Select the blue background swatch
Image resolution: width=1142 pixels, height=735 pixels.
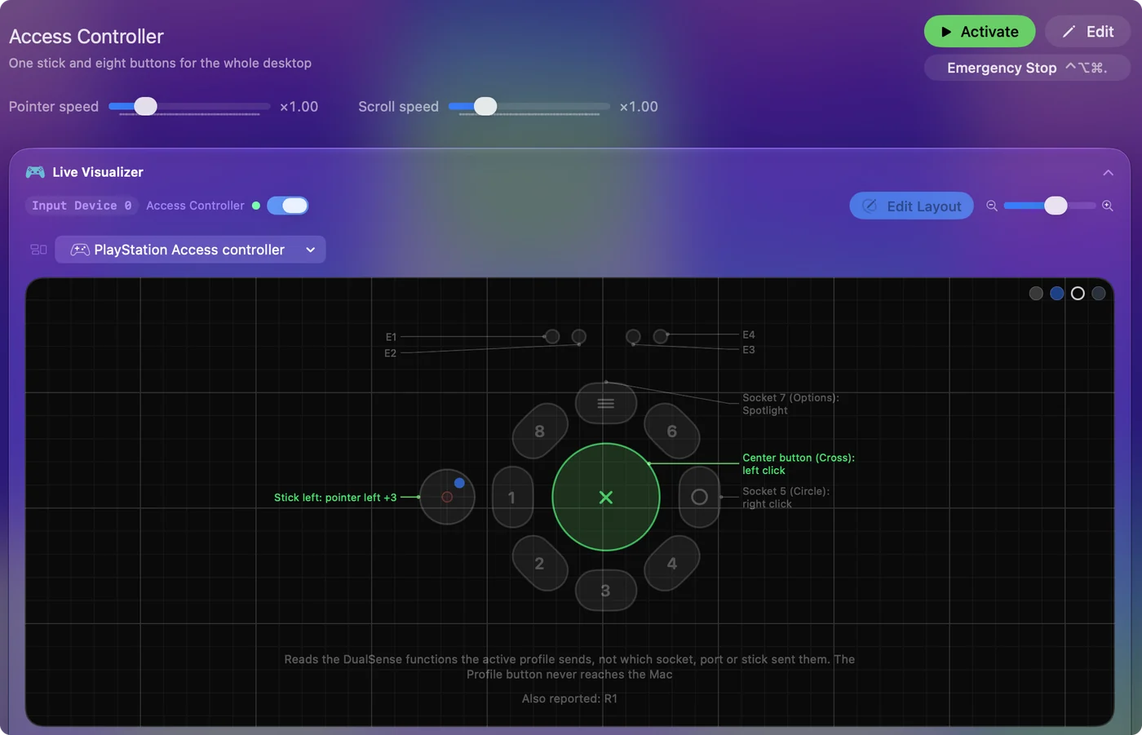[x=1057, y=294]
